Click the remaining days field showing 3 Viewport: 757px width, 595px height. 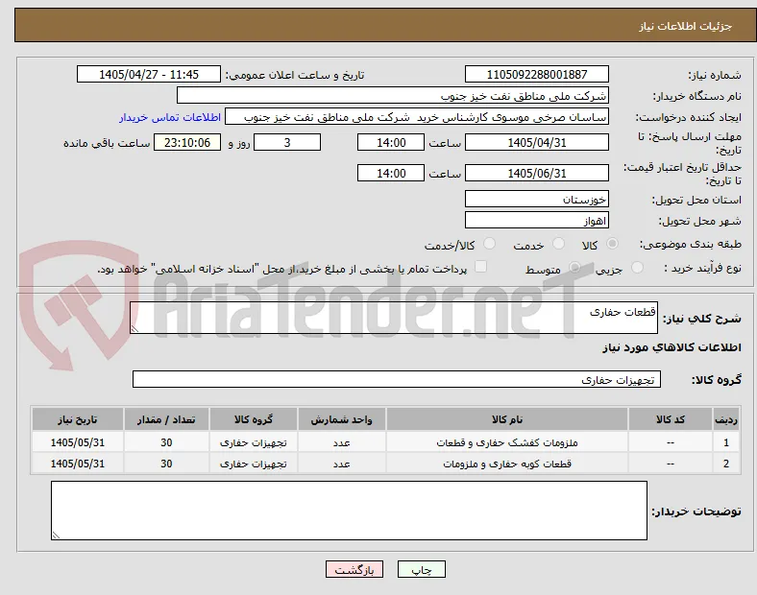[287, 142]
